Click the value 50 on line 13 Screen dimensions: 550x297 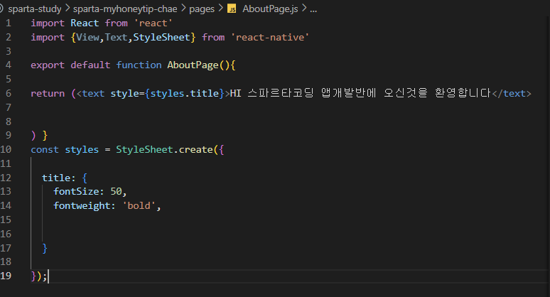pos(116,191)
